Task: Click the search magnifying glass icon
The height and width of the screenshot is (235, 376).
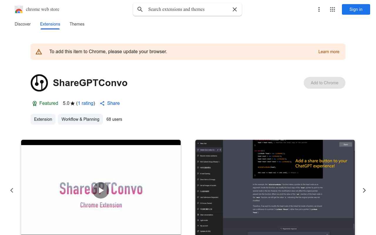Action: [140, 9]
